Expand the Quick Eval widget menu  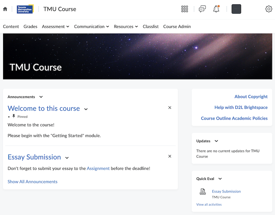(220, 179)
